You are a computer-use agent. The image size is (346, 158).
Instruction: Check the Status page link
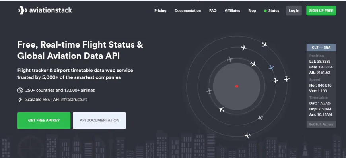(x=274, y=11)
